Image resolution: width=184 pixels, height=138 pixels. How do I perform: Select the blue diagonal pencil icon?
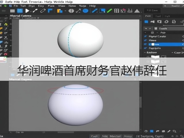pos(95,11)
